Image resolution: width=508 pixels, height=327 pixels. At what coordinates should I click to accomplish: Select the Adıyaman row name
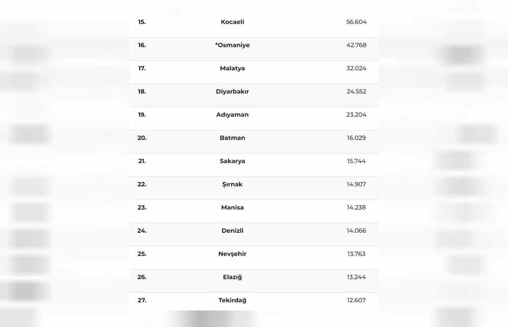coord(232,115)
